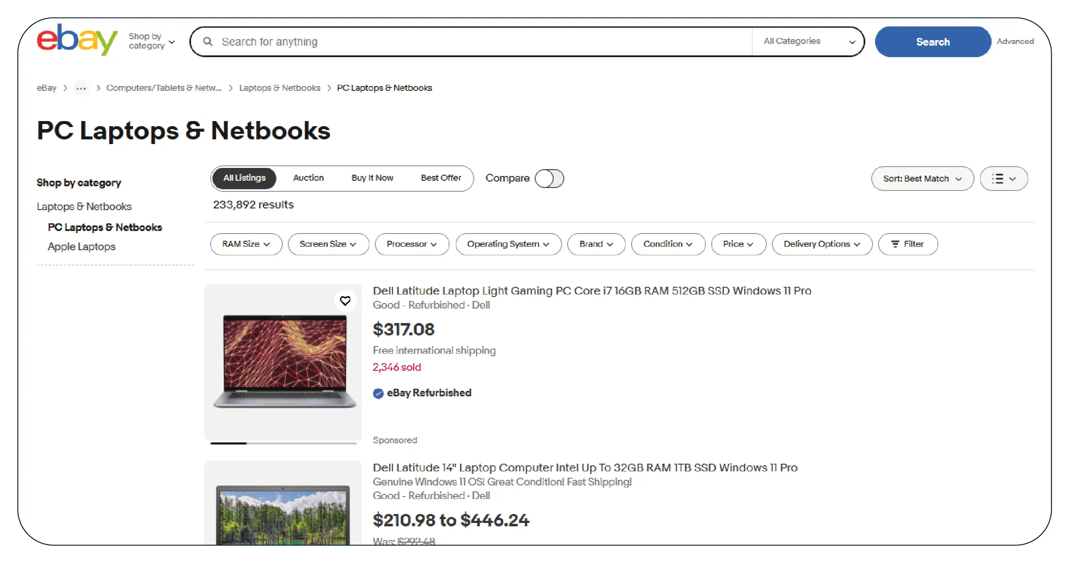This screenshot has width=1070, height=563.
Task: Open the Advanced search link
Action: 1015,42
